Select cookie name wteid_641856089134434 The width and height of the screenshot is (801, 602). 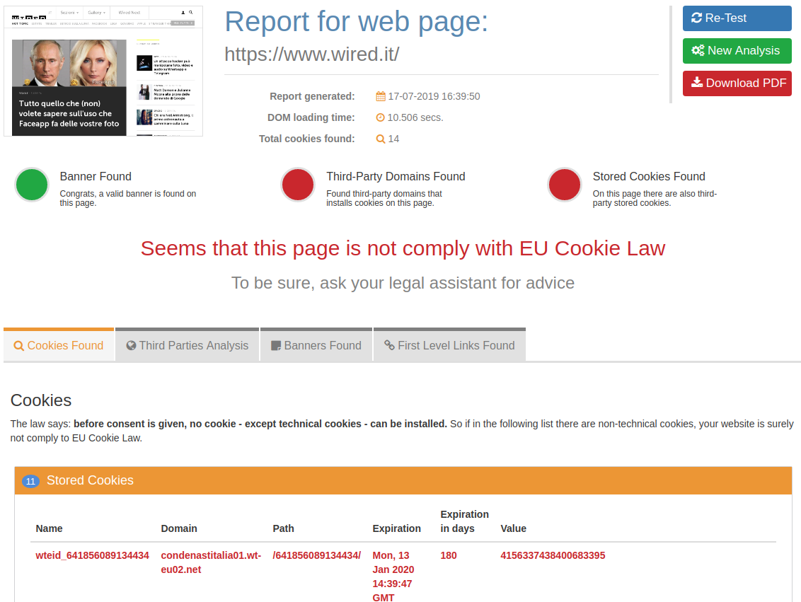coord(93,555)
